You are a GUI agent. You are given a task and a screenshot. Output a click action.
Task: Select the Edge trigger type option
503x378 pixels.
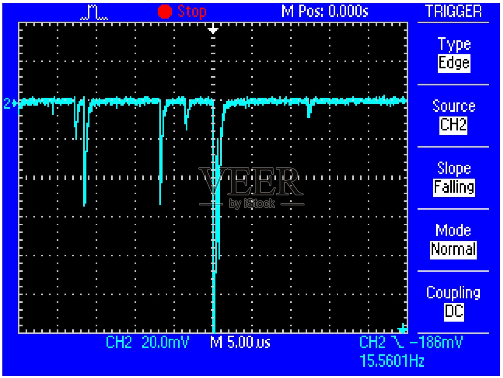click(x=454, y=63)
